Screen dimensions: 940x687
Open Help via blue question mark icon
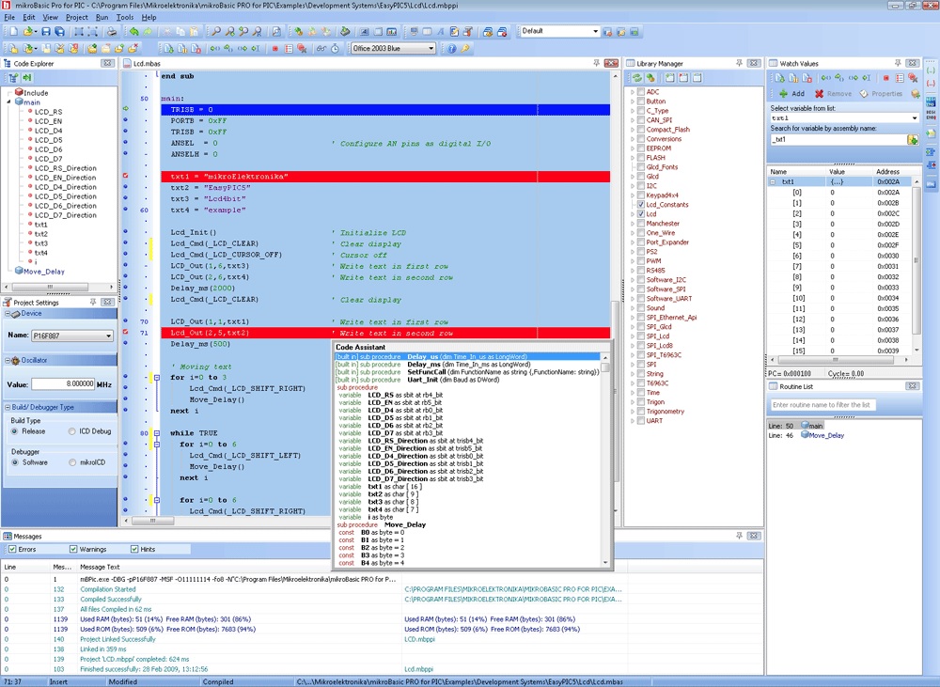452,49
